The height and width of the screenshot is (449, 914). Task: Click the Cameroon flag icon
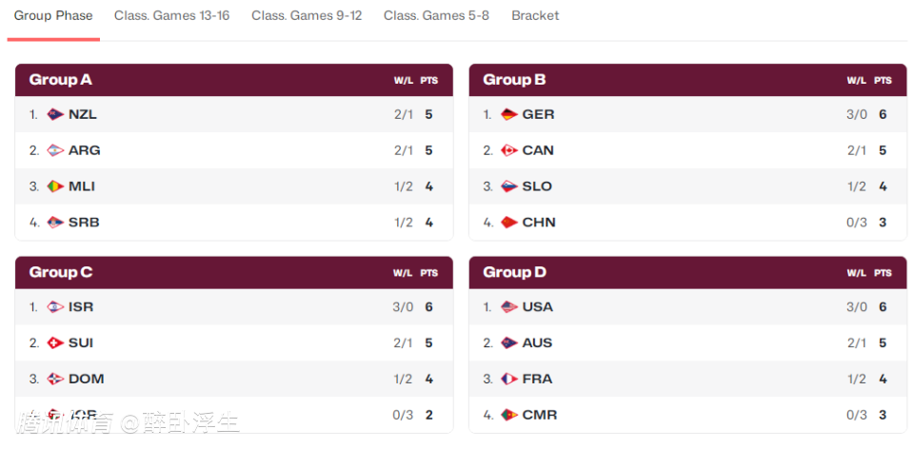click(509, 415)
